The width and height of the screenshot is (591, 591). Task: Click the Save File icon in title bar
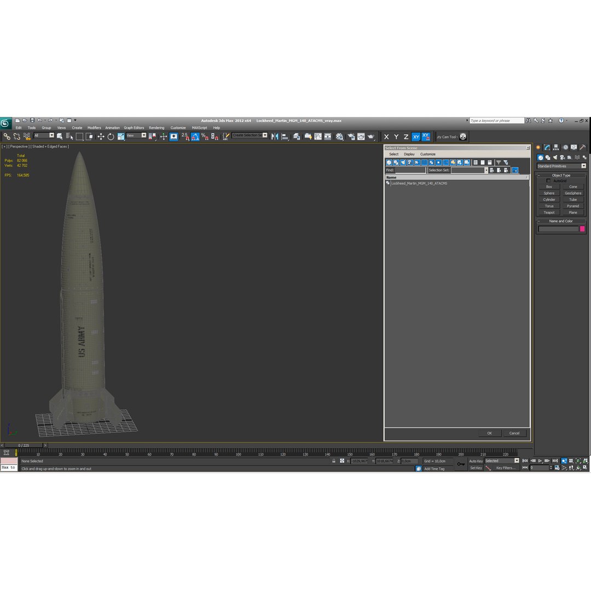32,120
